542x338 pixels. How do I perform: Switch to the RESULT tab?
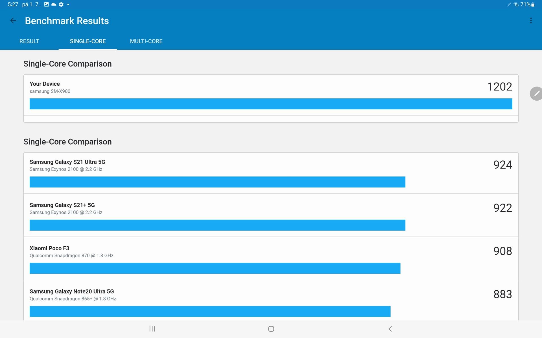click(x=29, y=41)
